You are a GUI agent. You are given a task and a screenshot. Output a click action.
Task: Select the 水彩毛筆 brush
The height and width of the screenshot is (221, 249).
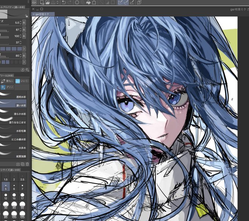[13, 129]
